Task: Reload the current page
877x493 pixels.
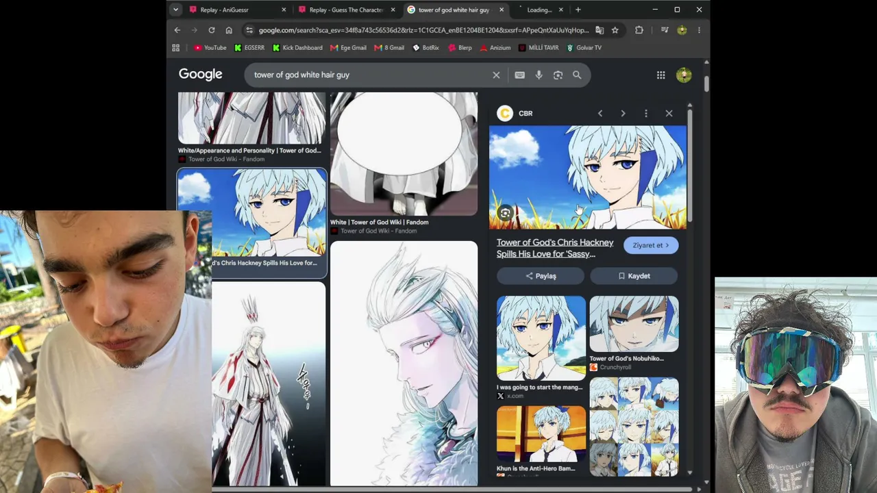Action: click(x=212, y=30)
